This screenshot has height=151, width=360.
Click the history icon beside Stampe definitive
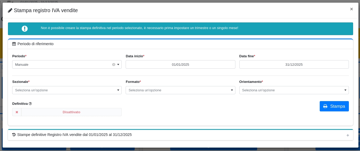14,135
